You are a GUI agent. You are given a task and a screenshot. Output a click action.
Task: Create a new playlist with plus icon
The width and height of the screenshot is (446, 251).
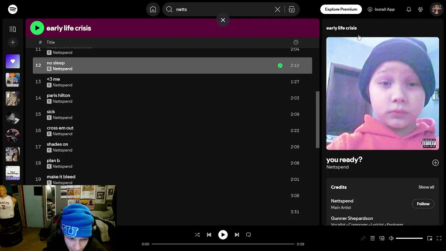(13, 42)
